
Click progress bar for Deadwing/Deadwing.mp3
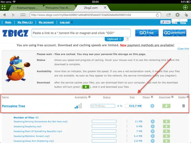104,126
